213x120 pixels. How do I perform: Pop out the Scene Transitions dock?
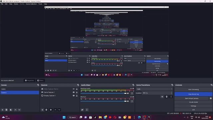coord(172,85)
